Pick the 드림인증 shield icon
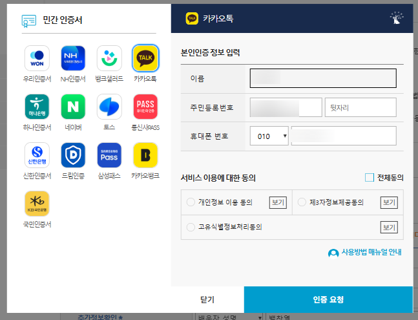 pos(73,155)
